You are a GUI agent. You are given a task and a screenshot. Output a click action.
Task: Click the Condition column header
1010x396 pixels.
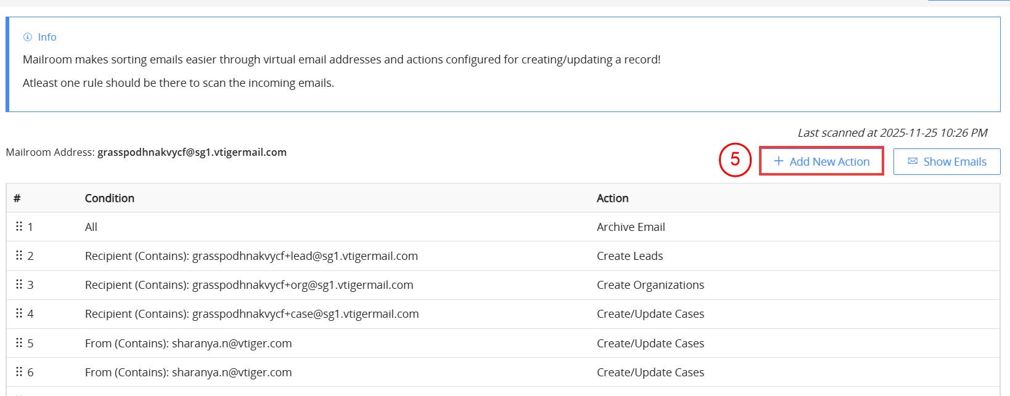click(110, 198)
